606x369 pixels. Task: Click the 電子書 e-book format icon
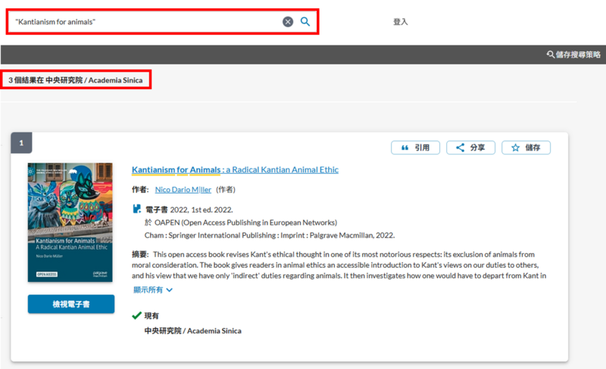pyautogui.click(x=137, y=209)
